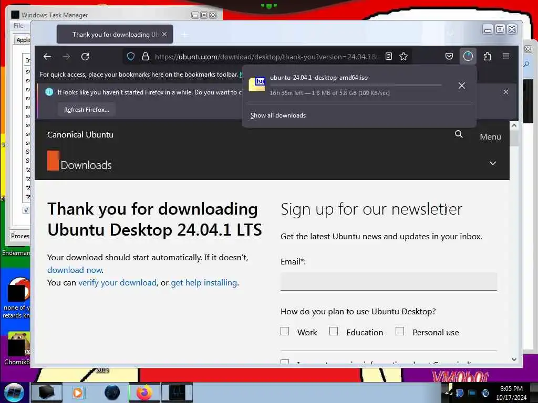
Task: Click the page vertical scrollbar thumb
Action: pyautogui.click(x=514, y=138)
